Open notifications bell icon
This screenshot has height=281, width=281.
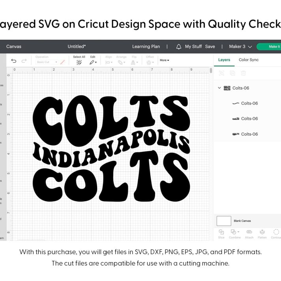click(178, 47)
